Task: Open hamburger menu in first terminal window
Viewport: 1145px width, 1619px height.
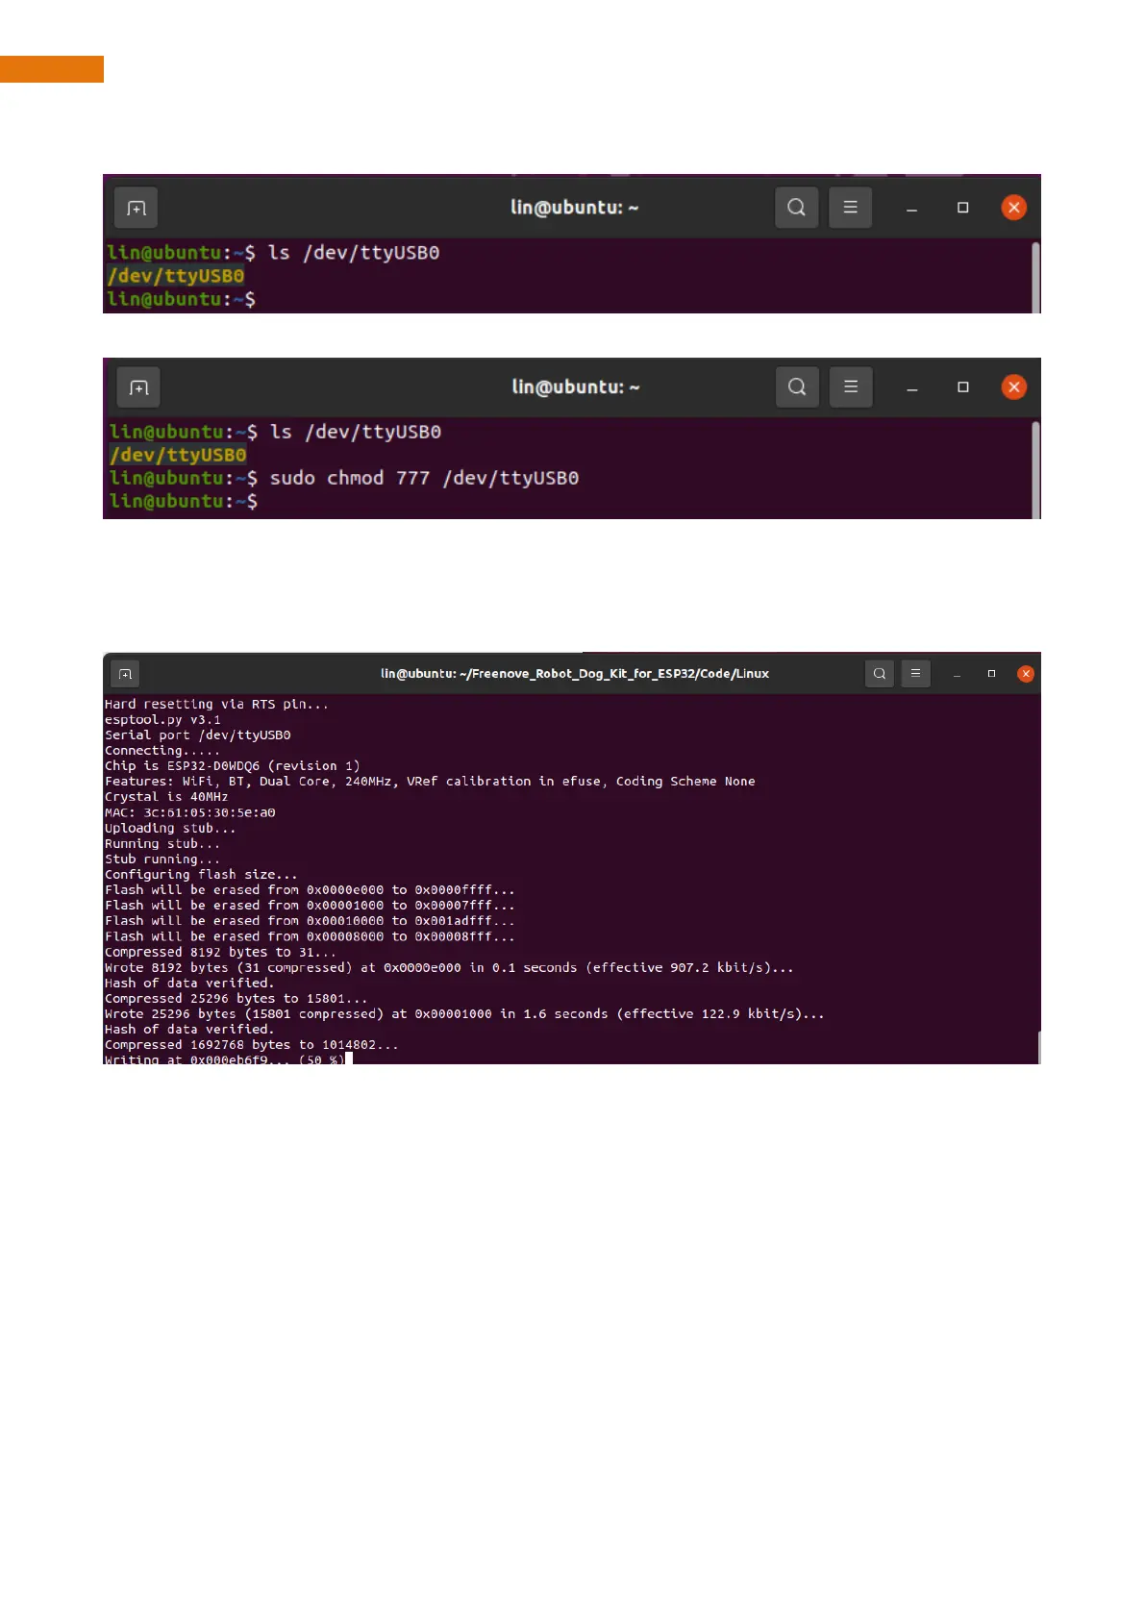Action: click(850, 208)
